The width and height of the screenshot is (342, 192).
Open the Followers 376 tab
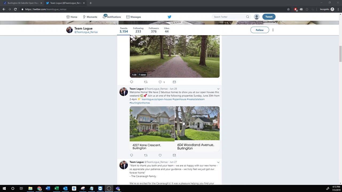154,30
